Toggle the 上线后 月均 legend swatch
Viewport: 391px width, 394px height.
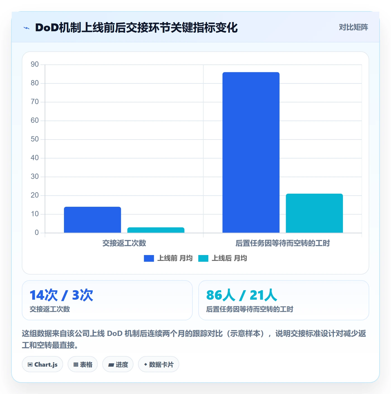click(x=203, y=258)
